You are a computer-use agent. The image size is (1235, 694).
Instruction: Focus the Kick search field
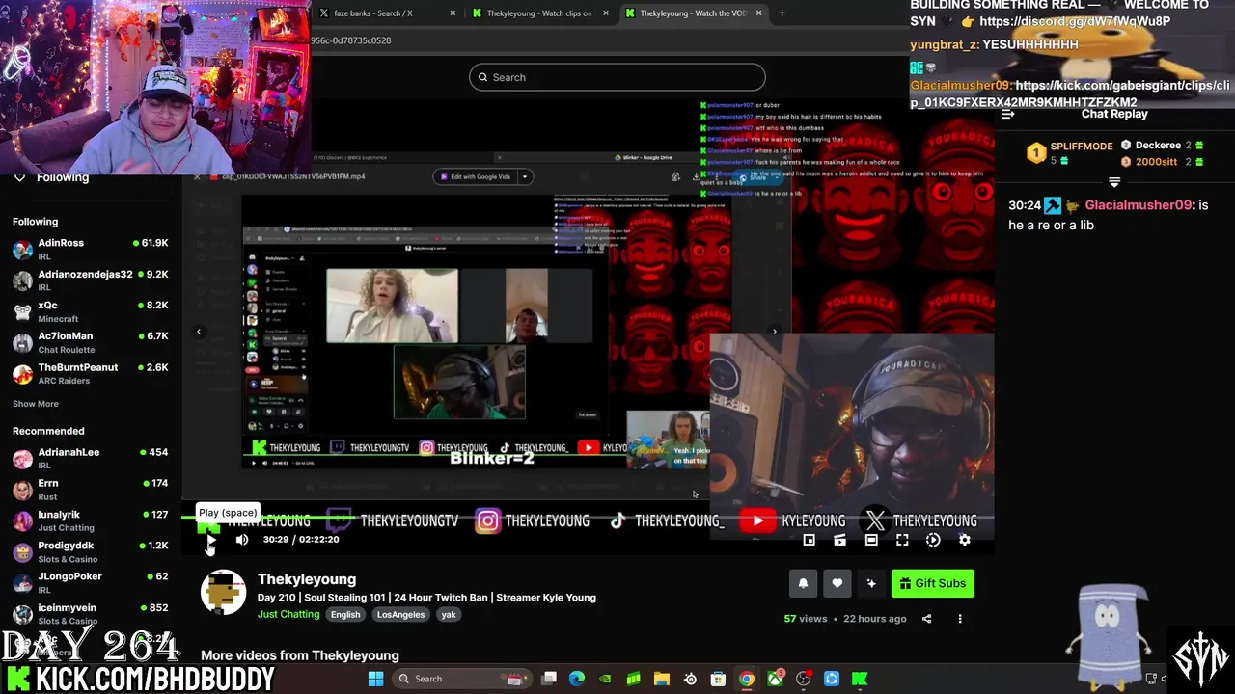(617, 77)
